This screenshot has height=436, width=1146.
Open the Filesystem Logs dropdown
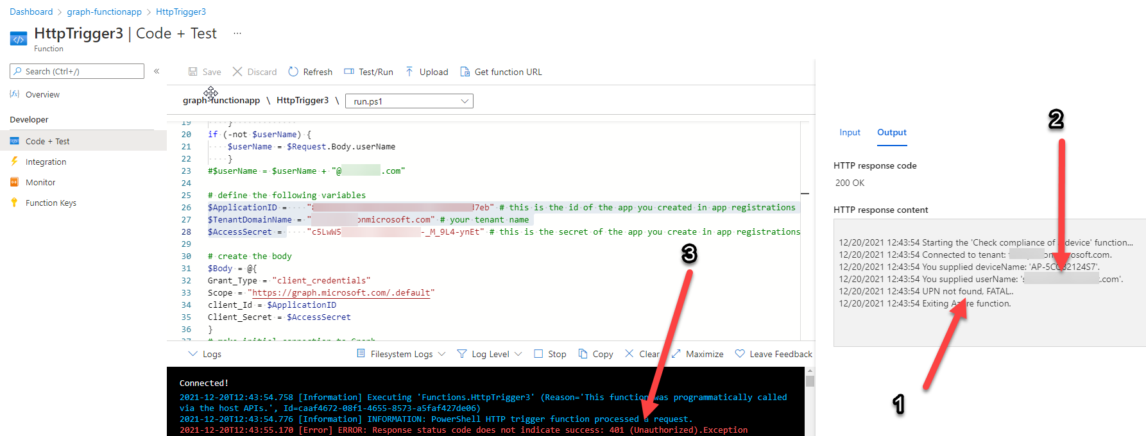coord(401,354)
